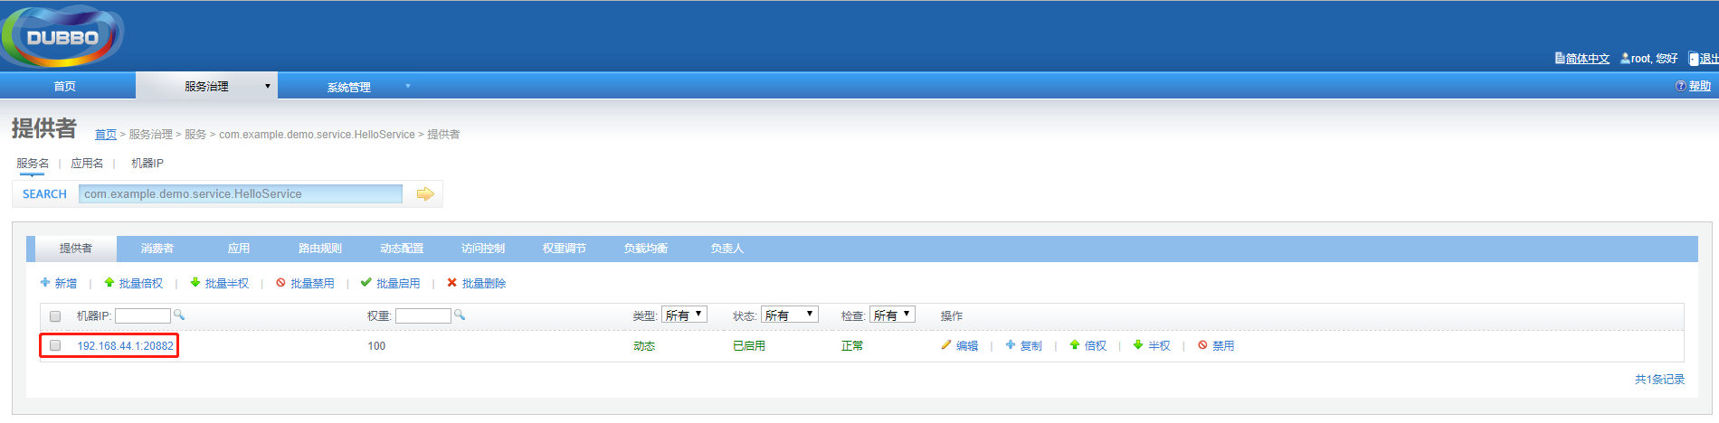Open the 首页 navigation menu

pyautogui.click(x=65, y=87)
